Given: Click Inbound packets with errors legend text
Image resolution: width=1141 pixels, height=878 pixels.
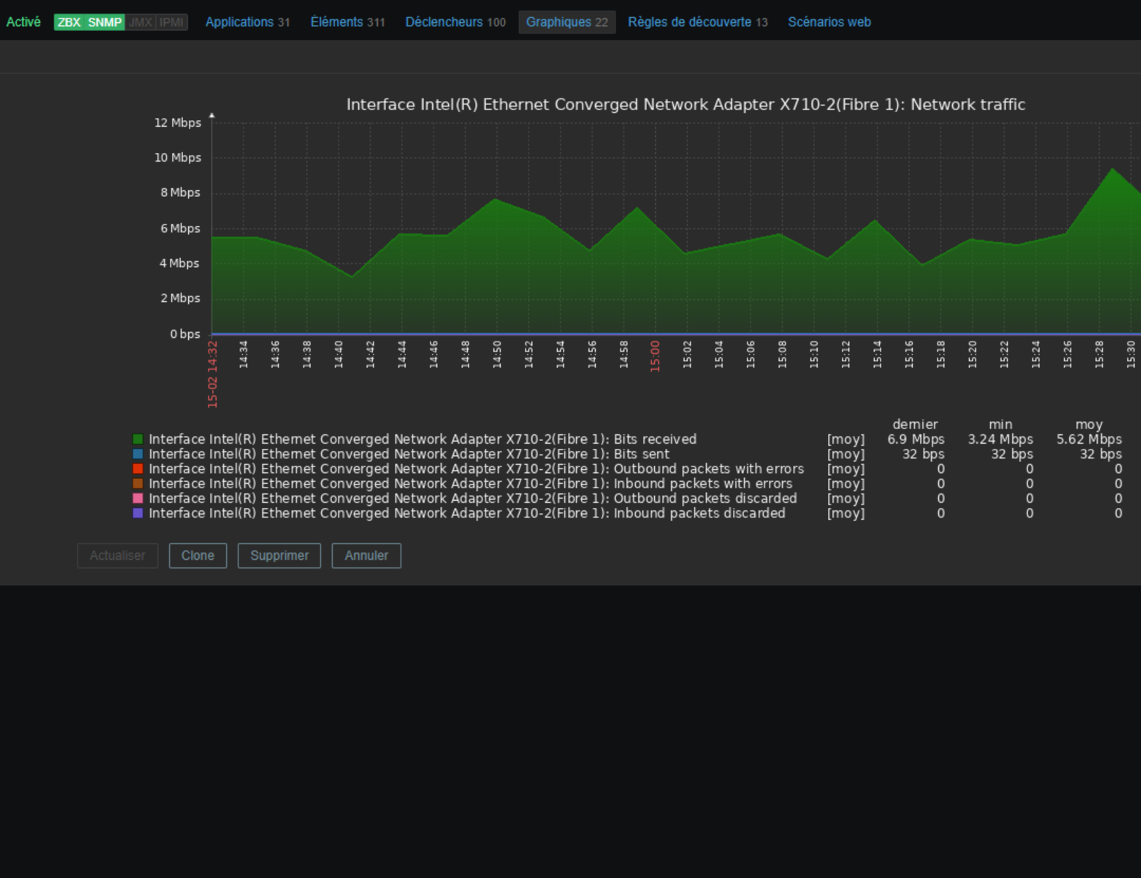Looking at the screenshot, I should [471, 484].
